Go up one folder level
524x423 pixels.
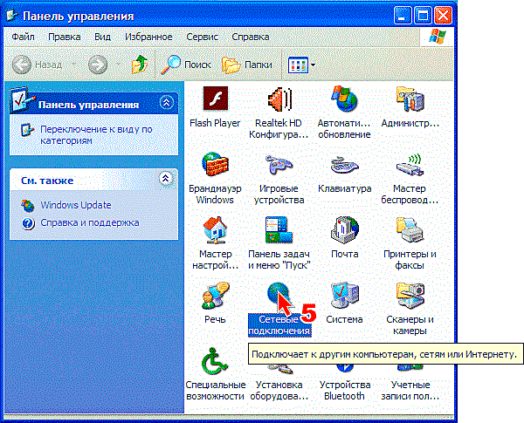tap(140, 65)
